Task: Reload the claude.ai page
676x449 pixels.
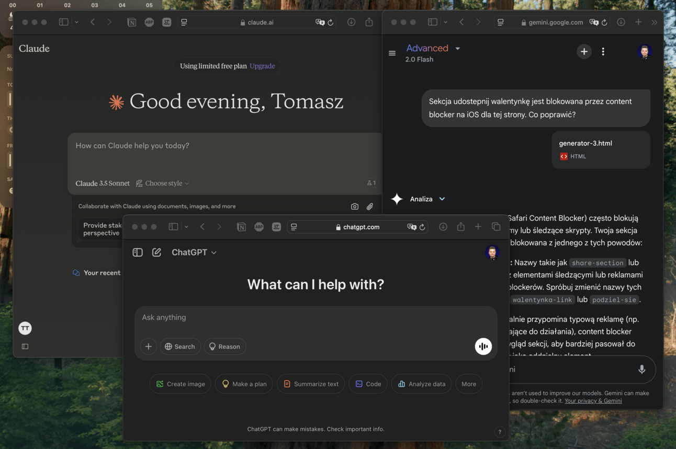Action: point(331,22)
